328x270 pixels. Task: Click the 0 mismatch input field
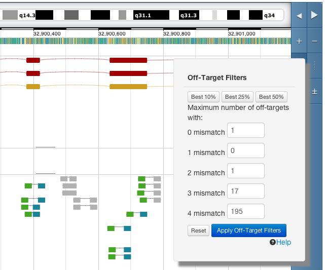[x=246, y=130]
